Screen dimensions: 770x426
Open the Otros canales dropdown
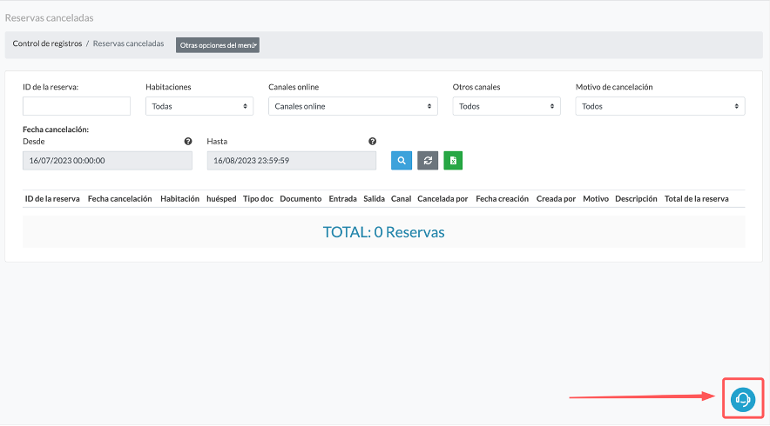[x=506, y=106]
